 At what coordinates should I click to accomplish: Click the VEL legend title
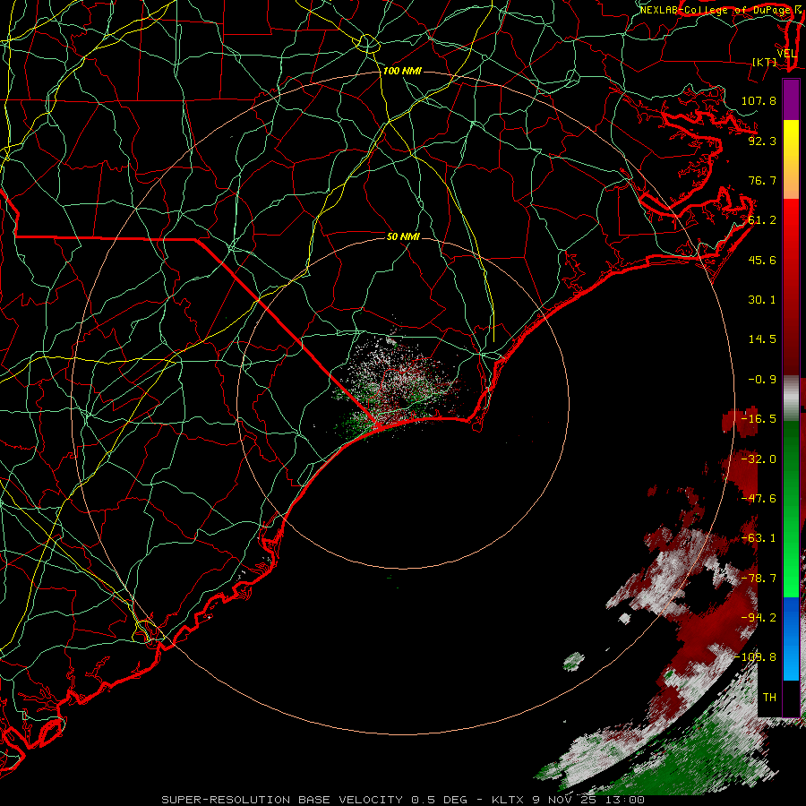787,54
